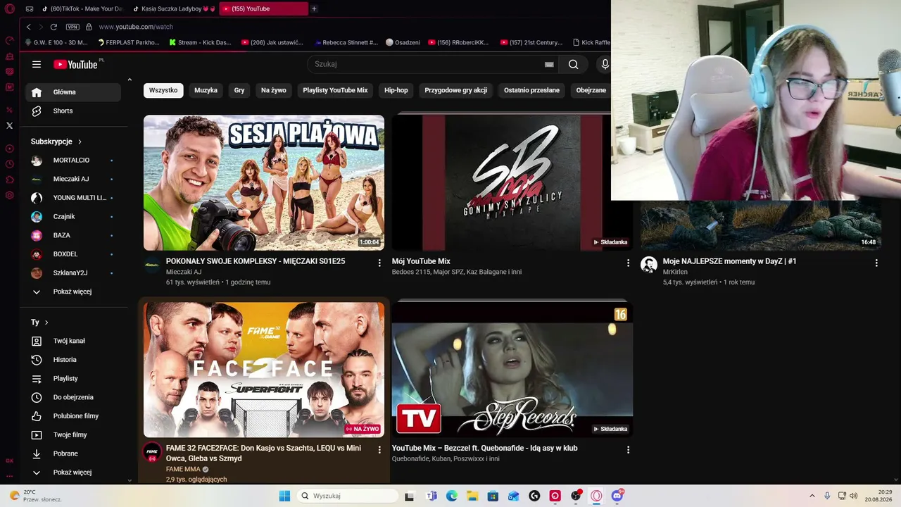This screenshot has width=901, height=507.
Task: Open the SB Maffija mix thumbnail
Action: pyautogui.click(x=512, y=183)
